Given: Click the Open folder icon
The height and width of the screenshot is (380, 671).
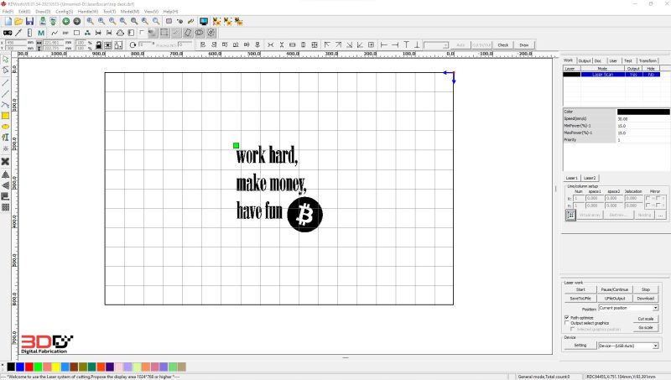Looking at the screenshot, I should pyautogui.click(x=18, y=22).
